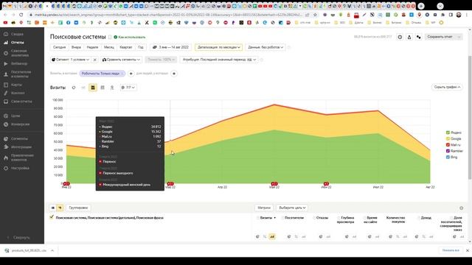The width and height of the screenshot is (472, 265).
Task: Click the clock history icon near Сохранить отчет
Action: tap(400, 37)
